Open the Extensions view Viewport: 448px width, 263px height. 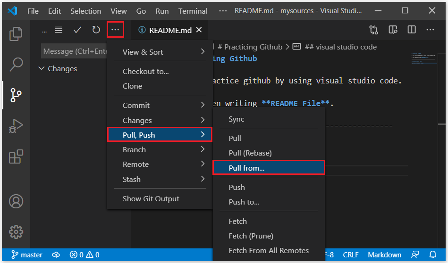[x=16, y=156]
